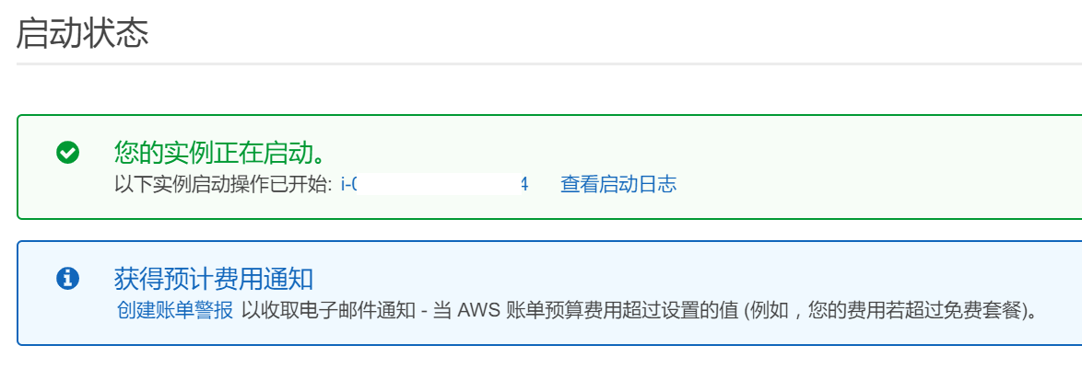Click the green checkmark success icon
Image resolution: width=1082 pixels, height=380 pixels.
67,153
